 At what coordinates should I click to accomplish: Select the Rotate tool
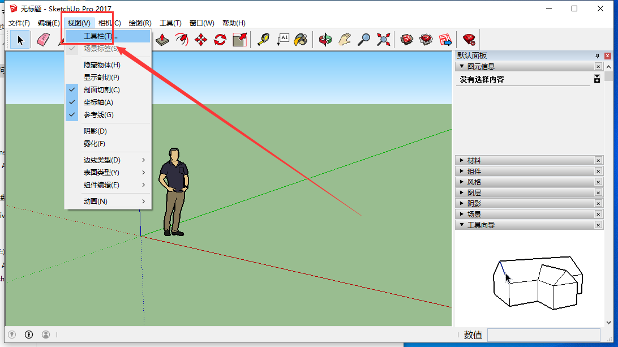[220, 40]
